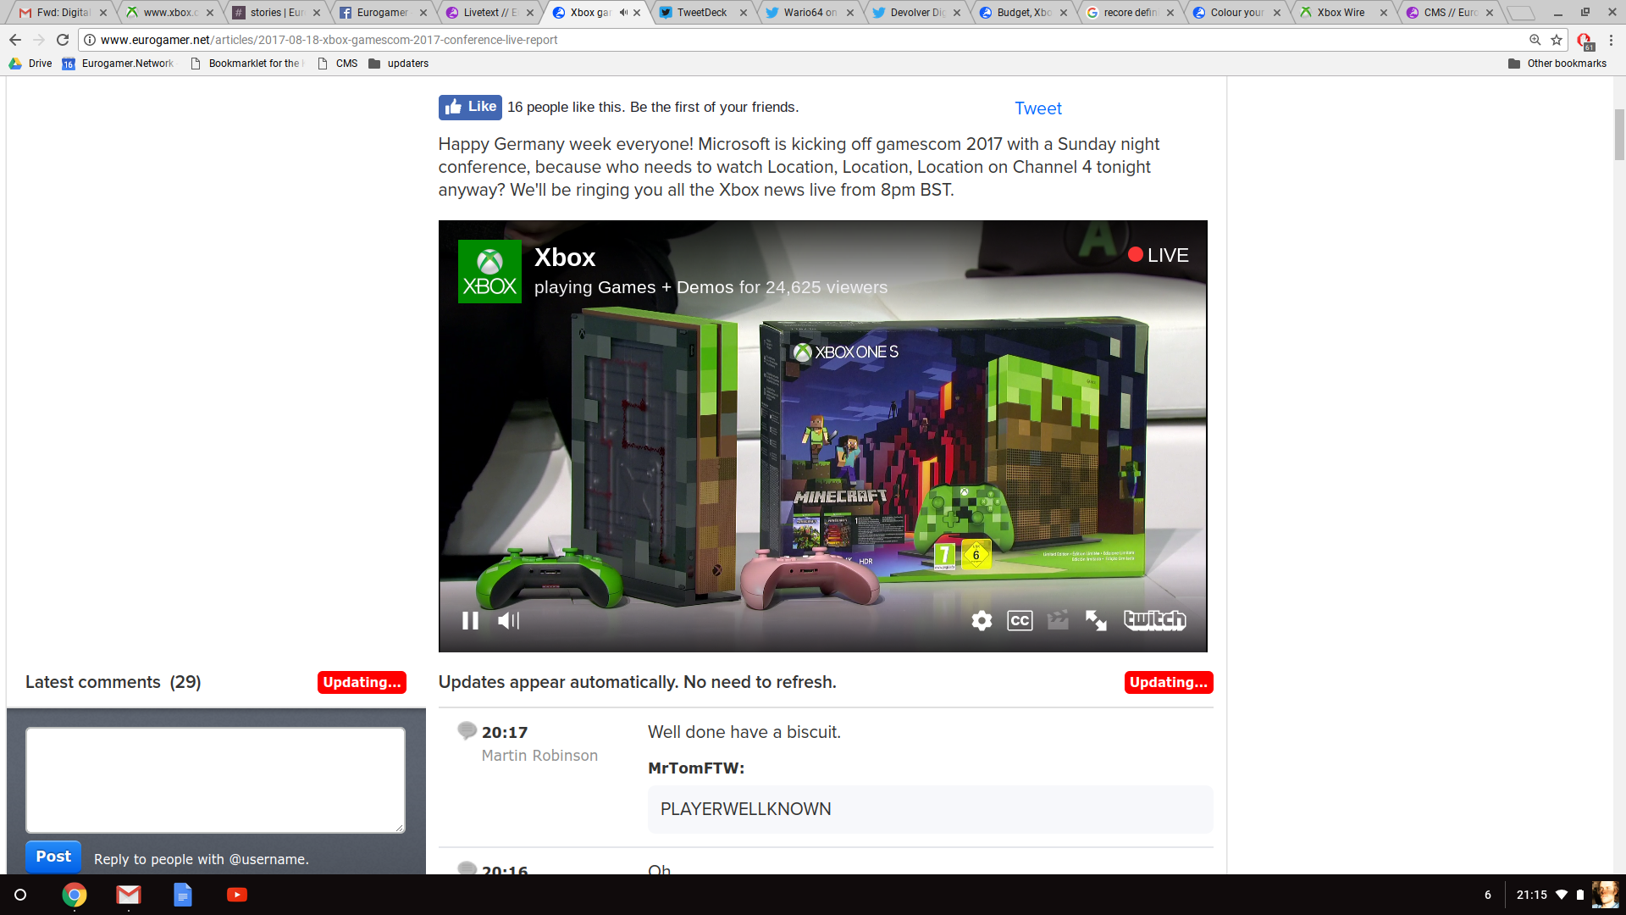The width and height of the screenshot is (1626, 915).
Task: Switch to Wario64 Twitter tab
Action: click(809, 13)
